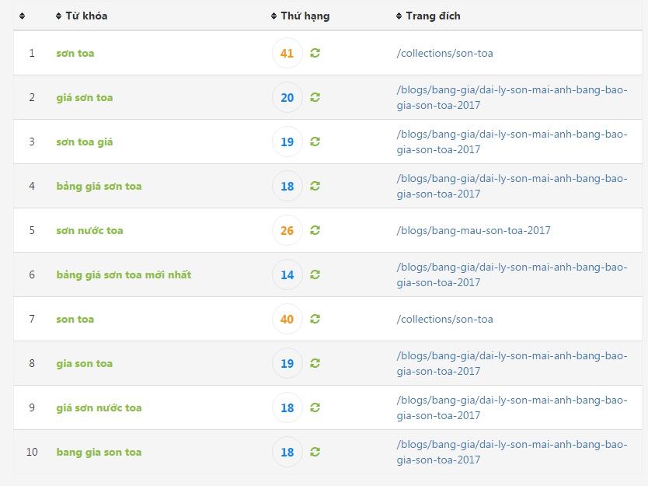Refresh ranking for keyword sơn toa row 1

pyautogui.click(x=315, y=53)
